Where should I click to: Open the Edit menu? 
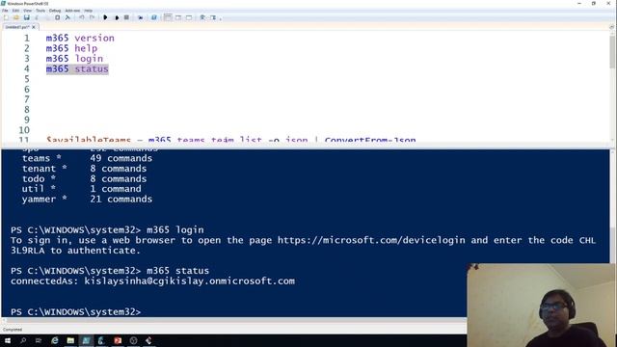click(x=15, y=11)
